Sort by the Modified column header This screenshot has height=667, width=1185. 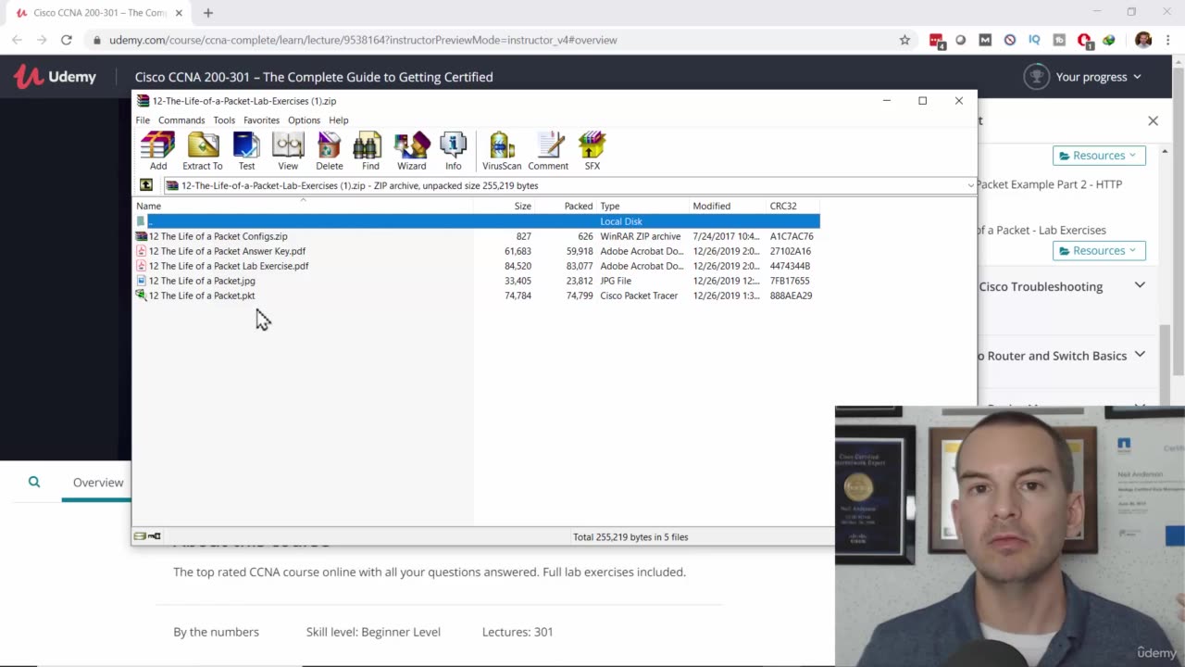coord(728,206)
